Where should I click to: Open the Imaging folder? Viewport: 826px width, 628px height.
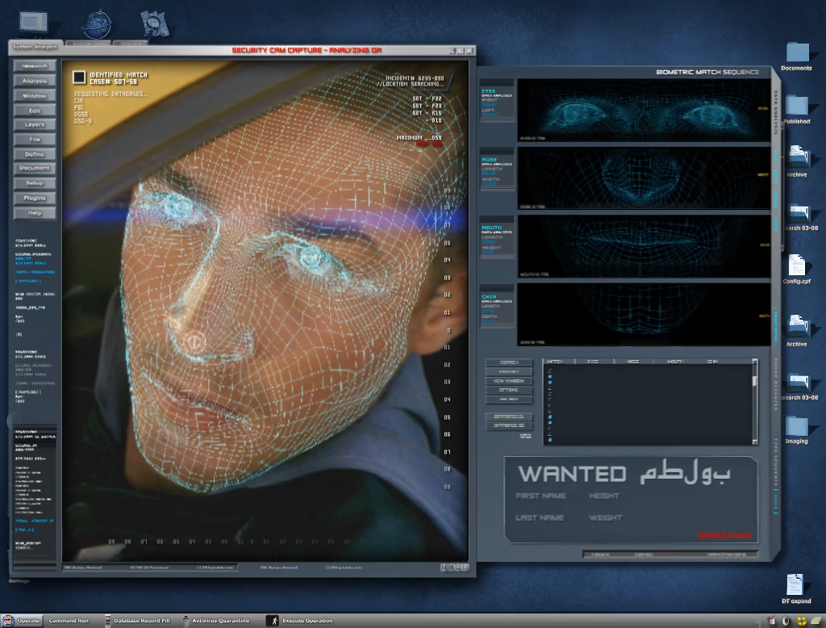796,430
